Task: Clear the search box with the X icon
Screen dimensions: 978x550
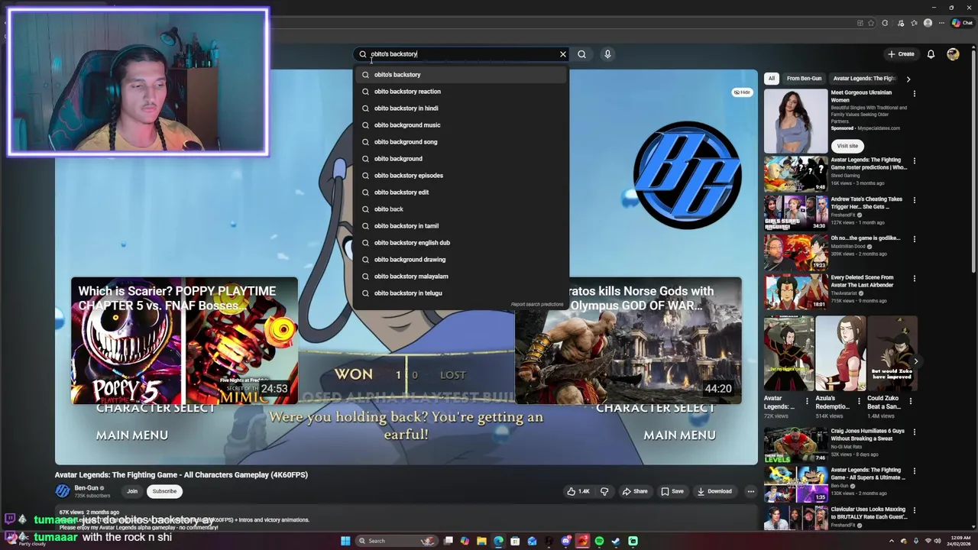Action: [x=563, y=54]
